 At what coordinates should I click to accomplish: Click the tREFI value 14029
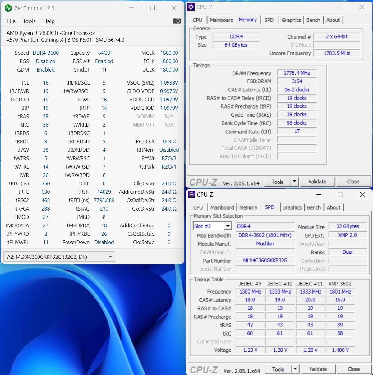pyautogui.click(x=104, y=192)
